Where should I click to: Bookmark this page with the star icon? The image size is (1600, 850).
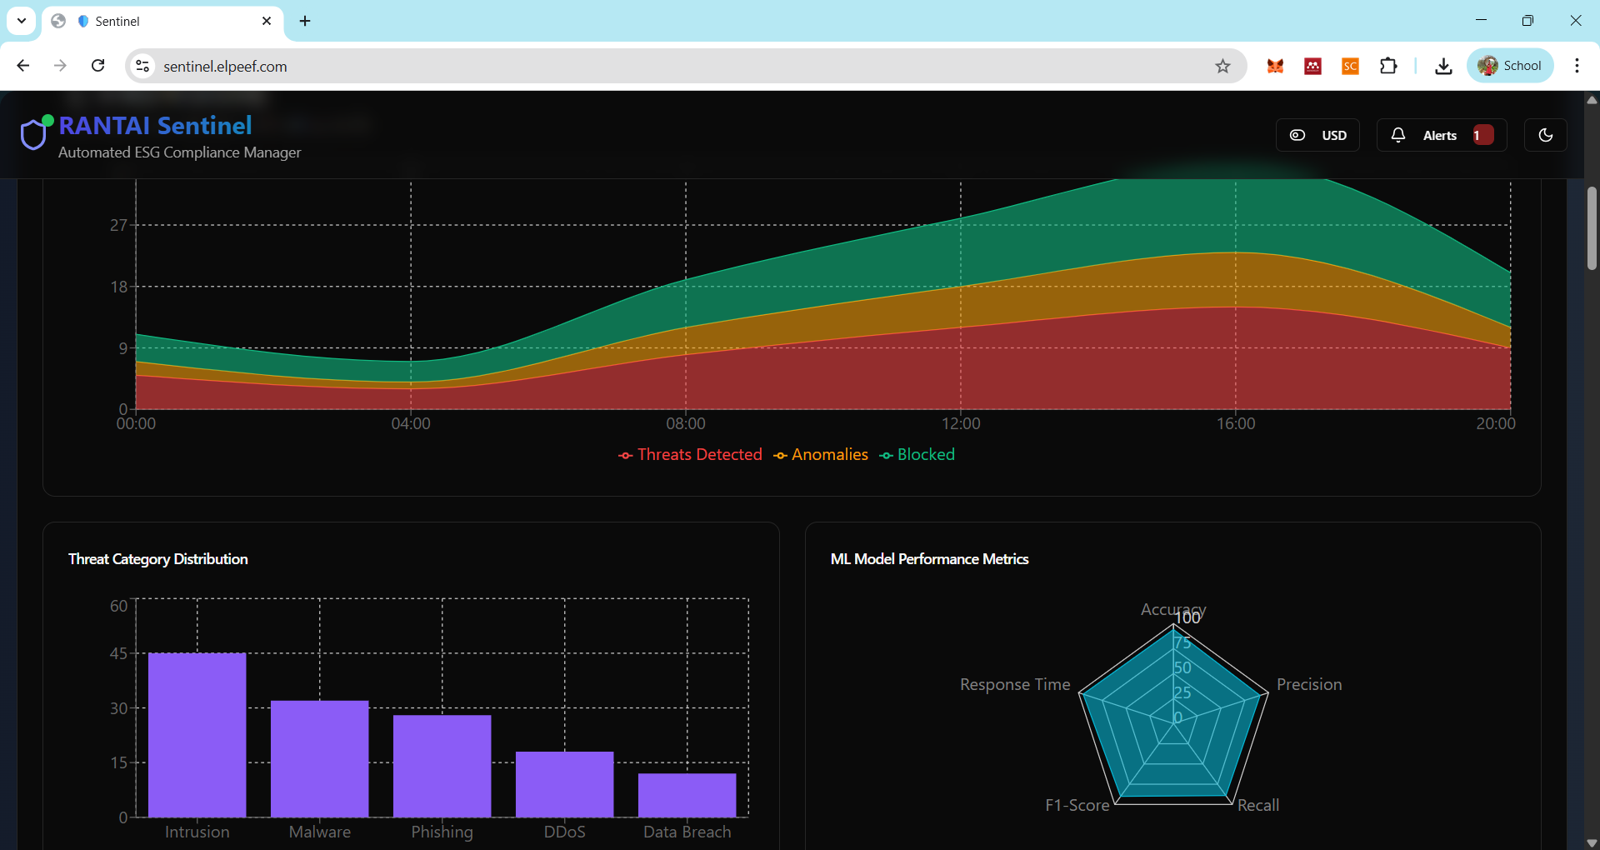[1222, 66]
